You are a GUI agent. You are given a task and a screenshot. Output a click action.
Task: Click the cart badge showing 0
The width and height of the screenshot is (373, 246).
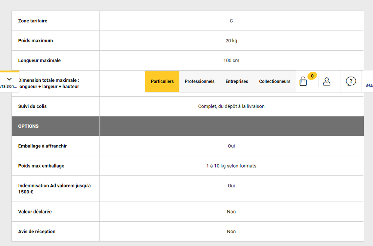tap(312, 76)
